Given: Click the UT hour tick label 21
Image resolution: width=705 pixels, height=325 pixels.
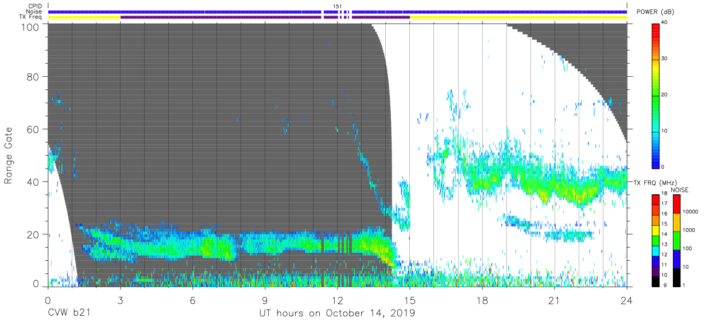Looking at the screenshot, I should (554, 300).
